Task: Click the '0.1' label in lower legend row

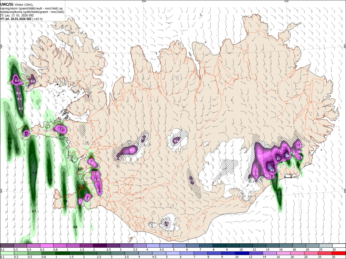Action: pyautogui.click(x=2, y=257)
